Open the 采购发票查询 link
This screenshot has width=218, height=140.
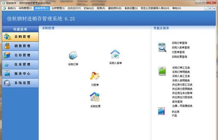pos(179,57)
